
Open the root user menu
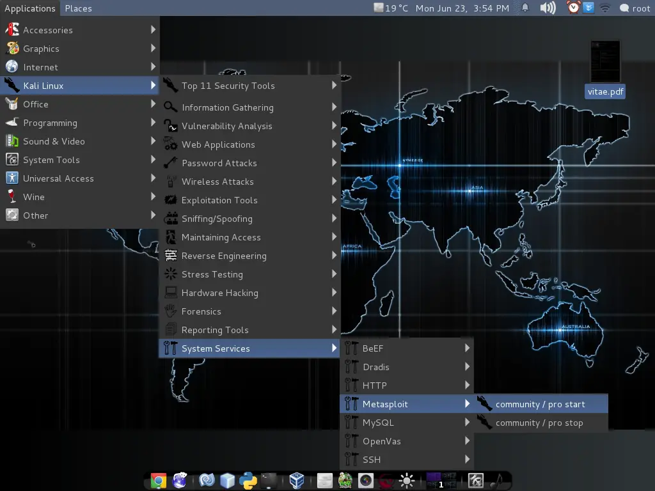click(635, 8)
